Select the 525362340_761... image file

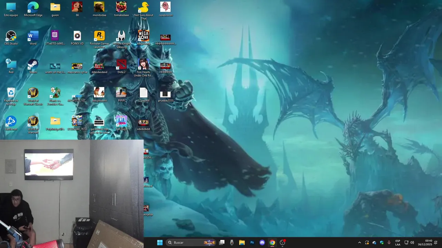[x=77, y=124]
